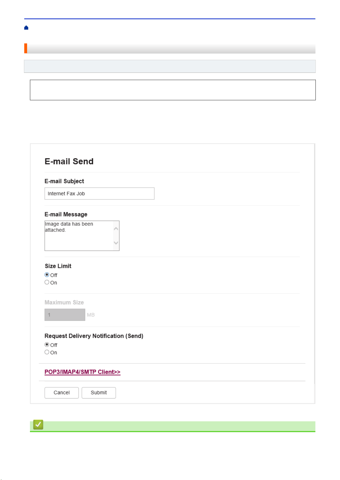Set Request Delivery Notification to Off
Viewport: 340px width, 480px height.
(47, 344)
